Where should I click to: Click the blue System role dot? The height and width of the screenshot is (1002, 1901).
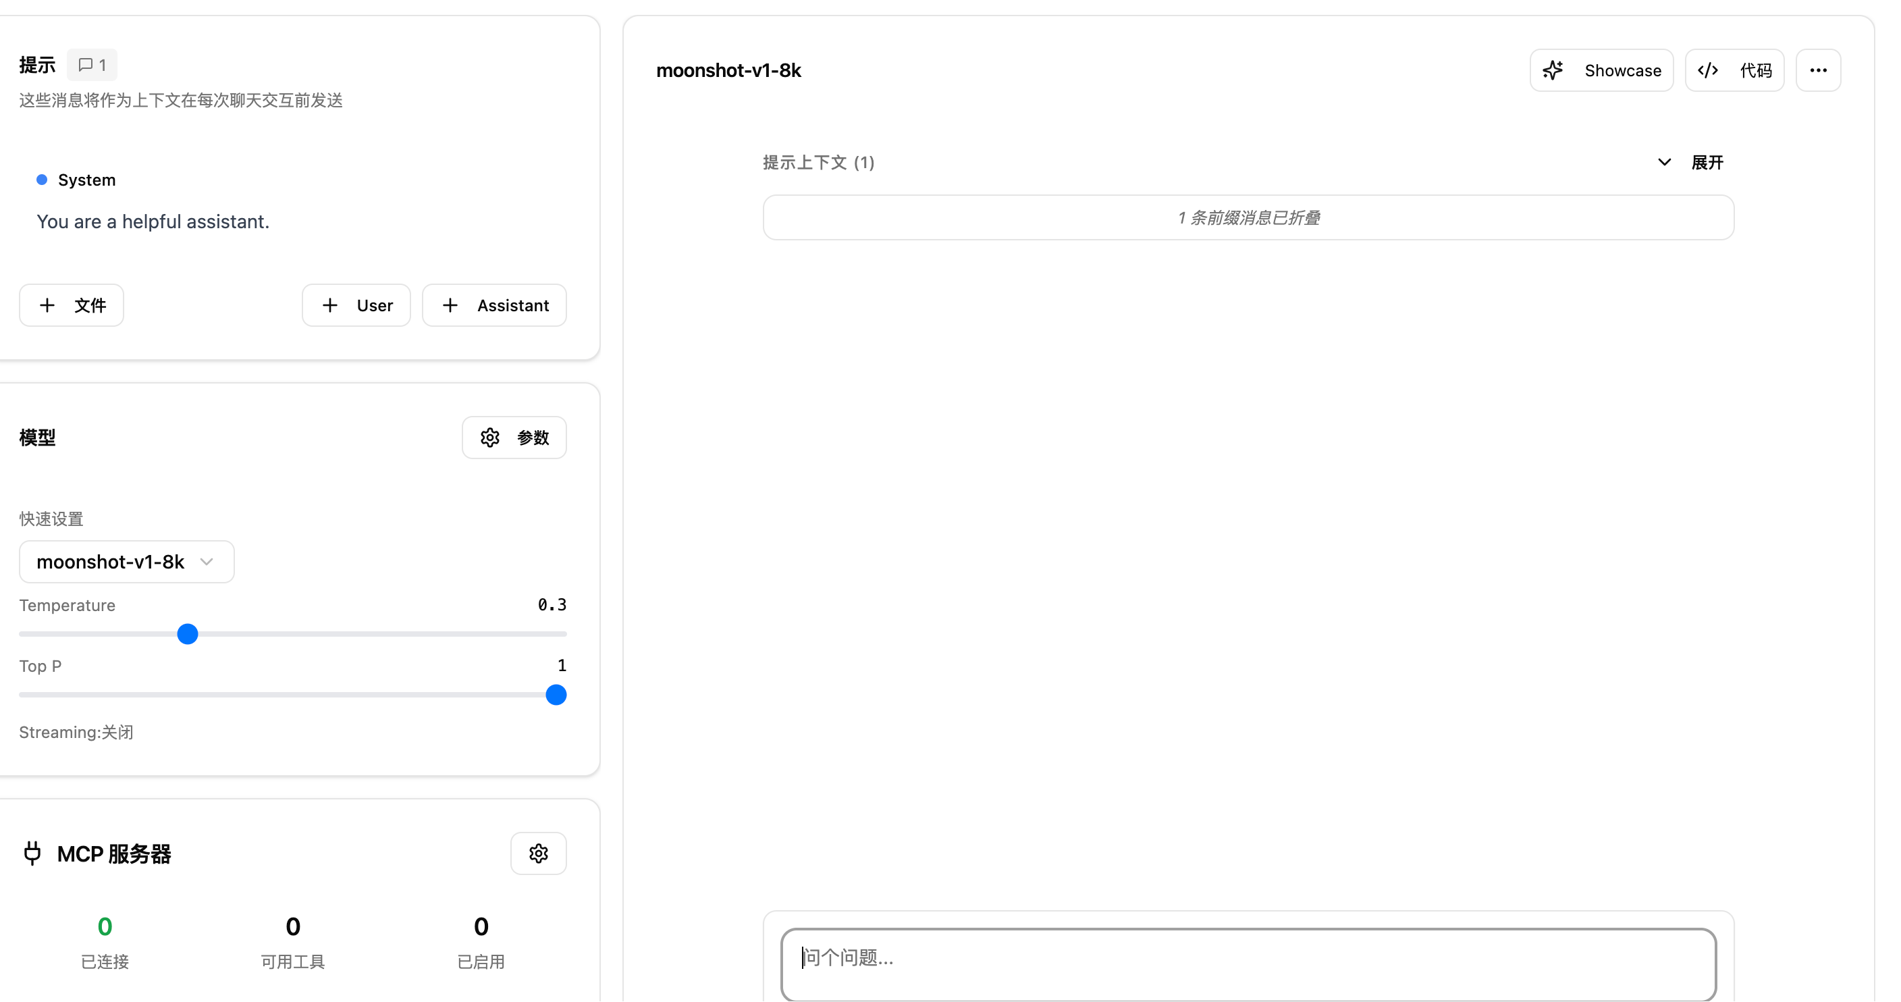(x=42, y=180)
